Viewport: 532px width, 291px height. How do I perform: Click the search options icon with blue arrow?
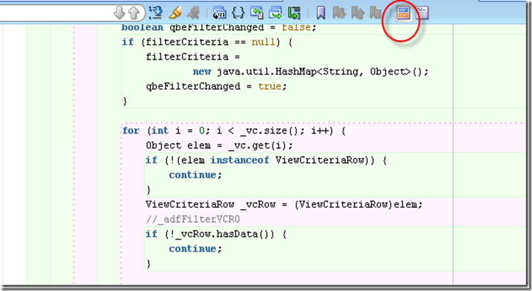pyautogui.click(x=156, y=13)
